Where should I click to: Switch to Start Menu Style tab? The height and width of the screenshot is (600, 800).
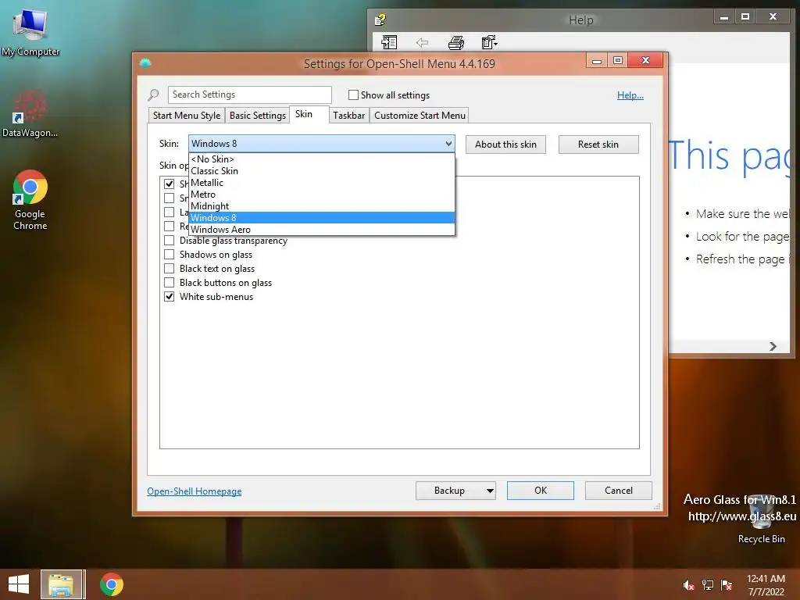[187, 116]
